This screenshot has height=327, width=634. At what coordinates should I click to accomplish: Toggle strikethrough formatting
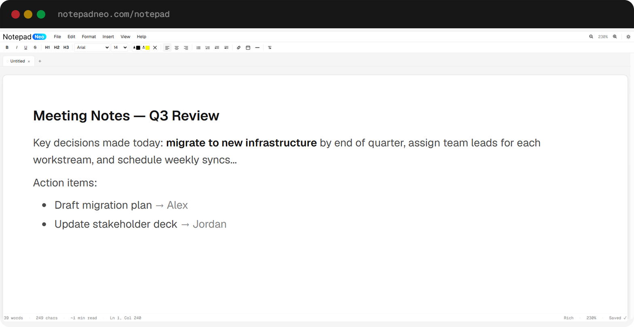point(35,48)
